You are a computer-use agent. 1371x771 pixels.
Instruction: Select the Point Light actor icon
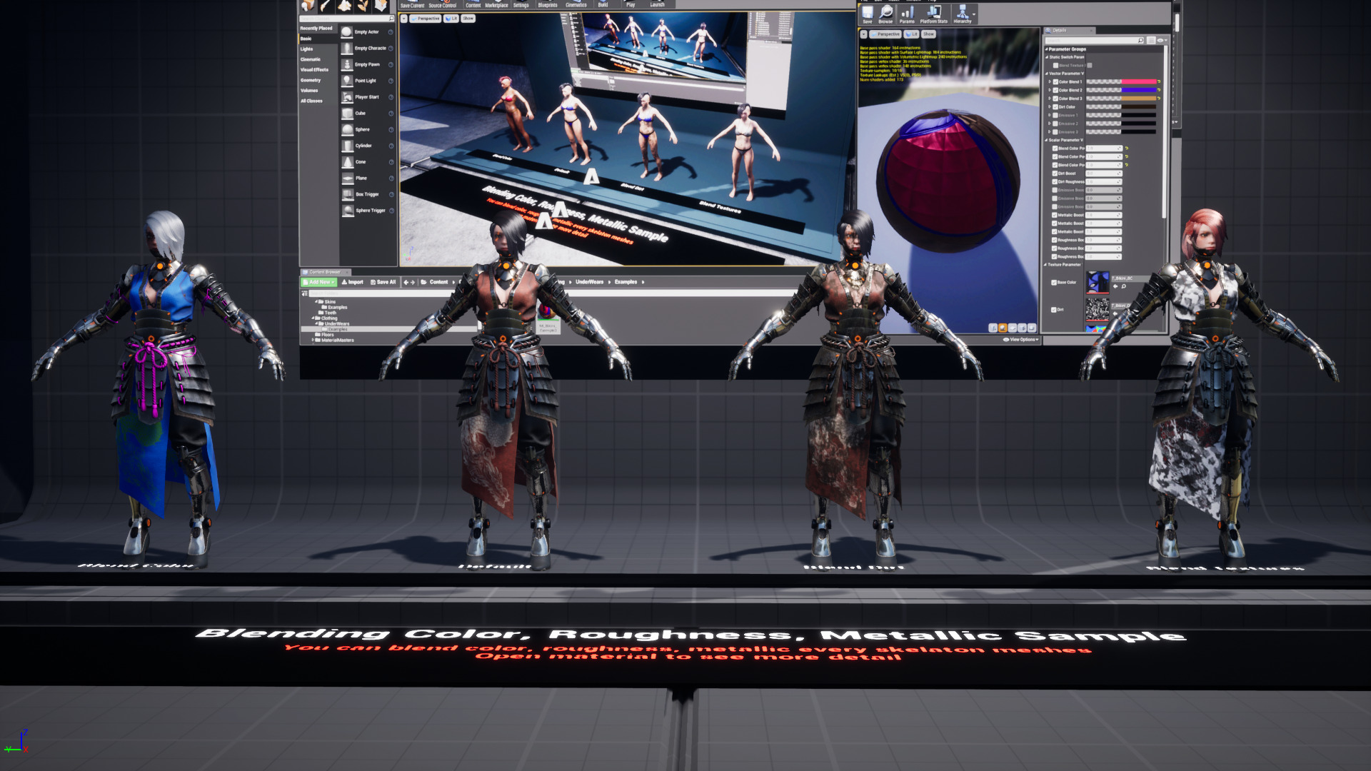pyautogui.click(x=347, y=81)
